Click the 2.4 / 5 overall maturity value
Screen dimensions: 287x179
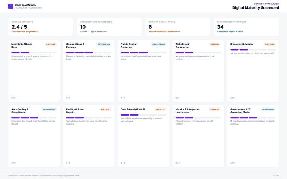pos(19,27)
